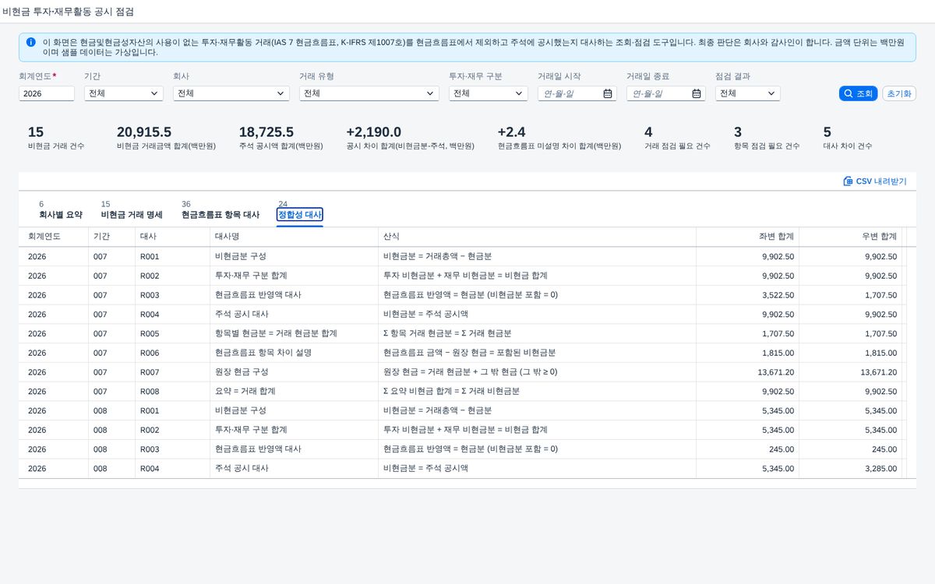
Task: Open the 기간 dropdown
Action: 124,93
